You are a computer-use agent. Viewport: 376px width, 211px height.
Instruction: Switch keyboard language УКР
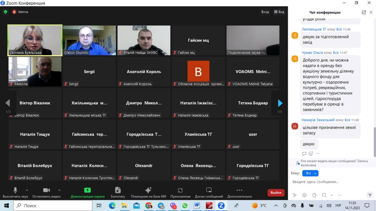(338, 206)
